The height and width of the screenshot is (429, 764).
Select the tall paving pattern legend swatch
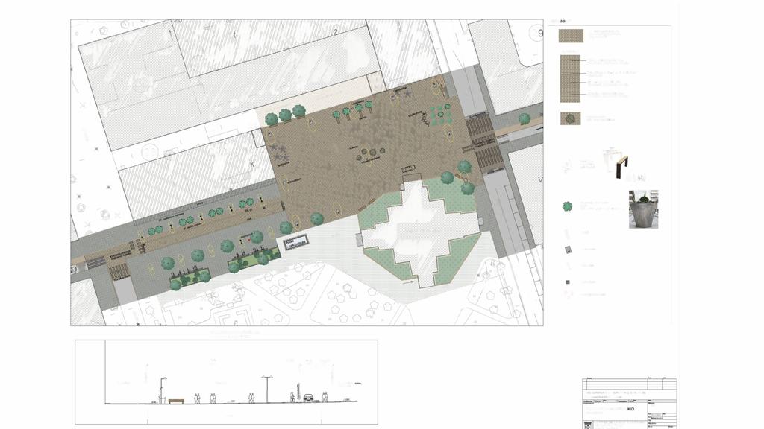[570, 79]
